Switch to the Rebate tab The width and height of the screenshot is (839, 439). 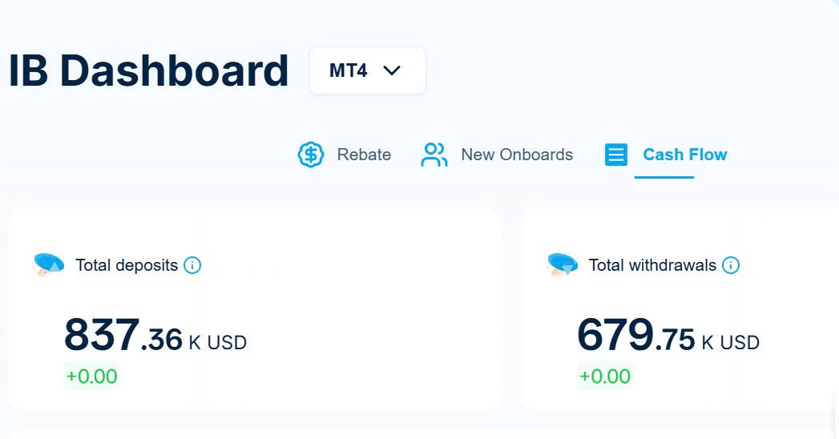364,155
